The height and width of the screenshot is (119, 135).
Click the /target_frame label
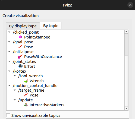(x=31, y=90)
